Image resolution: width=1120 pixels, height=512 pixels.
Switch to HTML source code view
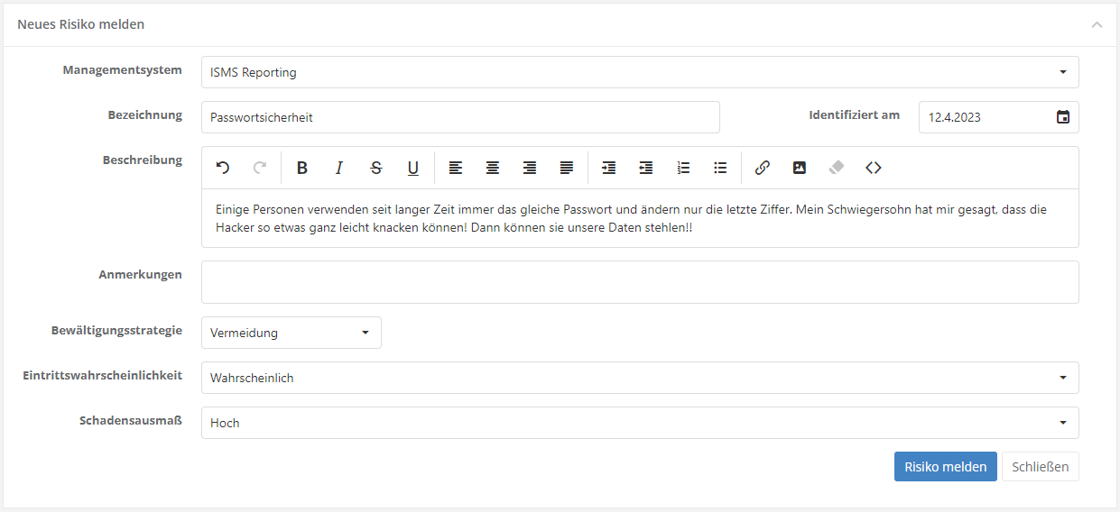(x=873, y=168)
